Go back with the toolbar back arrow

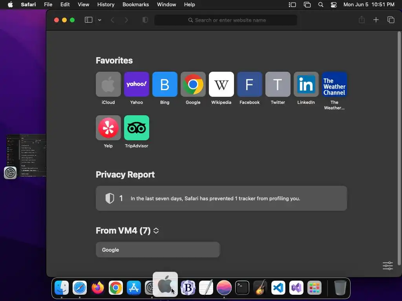coord(112,20)
